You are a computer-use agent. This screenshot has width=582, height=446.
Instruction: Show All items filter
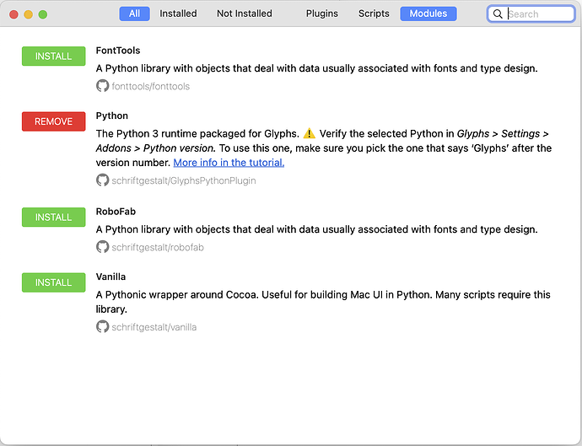point(134,13)
